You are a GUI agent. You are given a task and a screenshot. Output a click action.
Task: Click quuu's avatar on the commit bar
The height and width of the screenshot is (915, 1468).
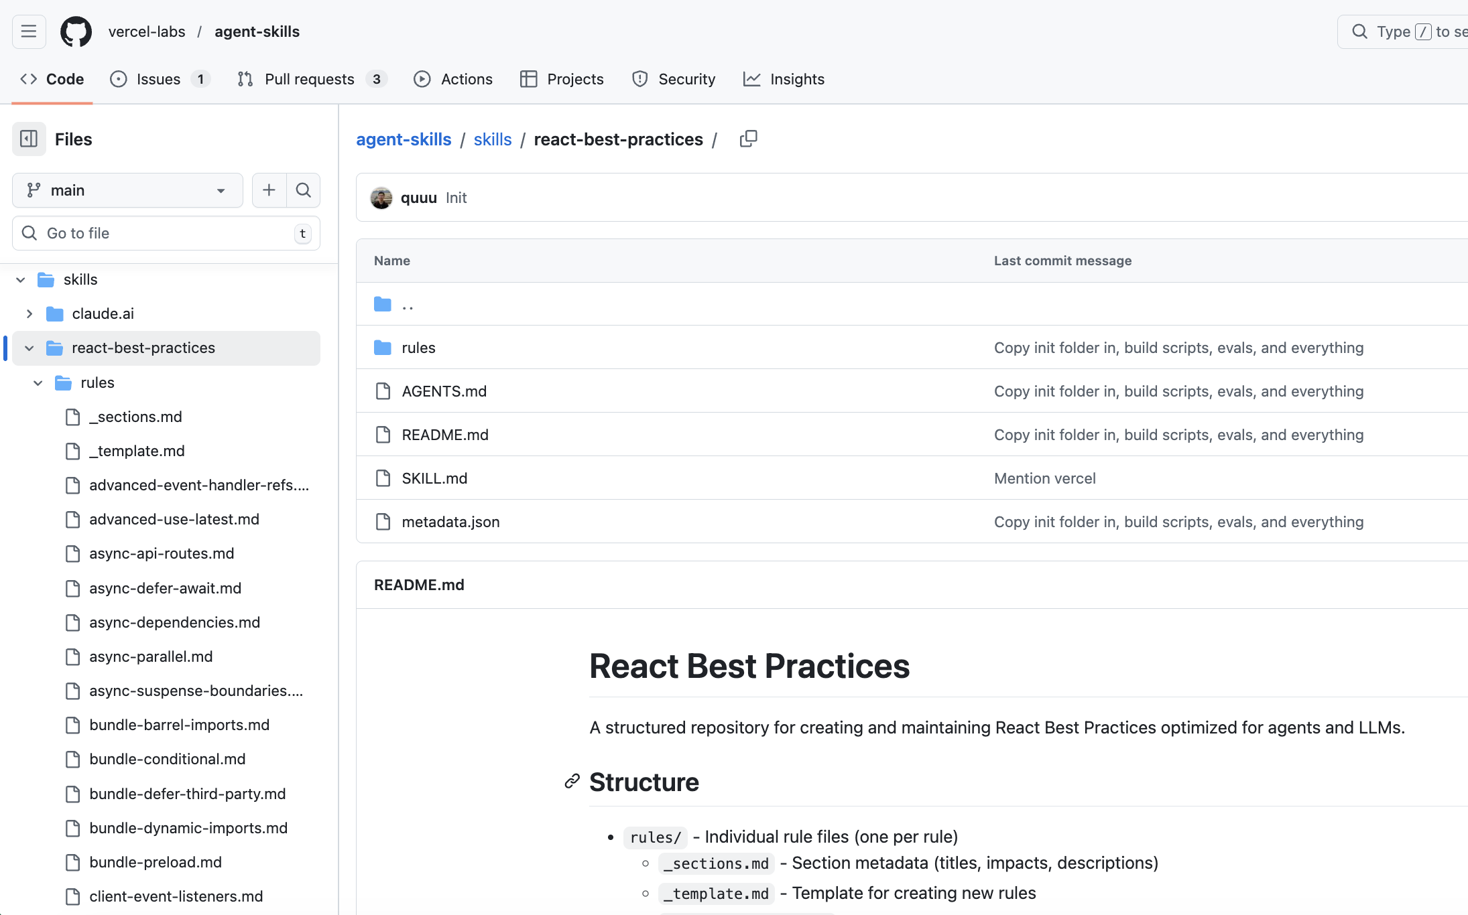tap(381, 198)
